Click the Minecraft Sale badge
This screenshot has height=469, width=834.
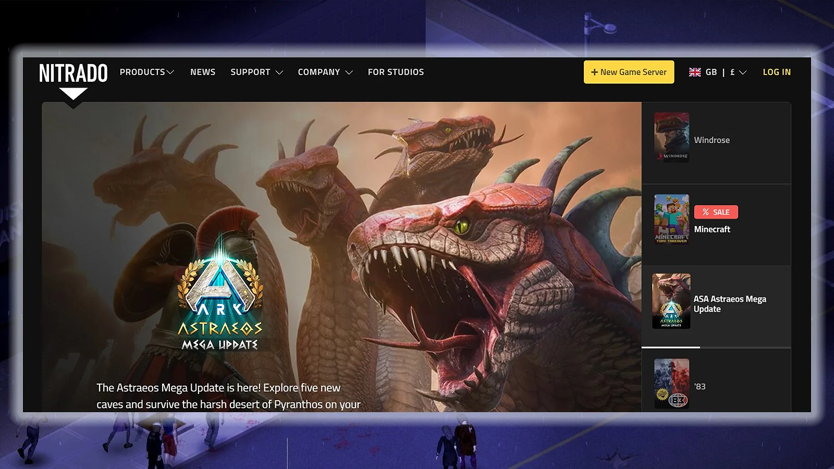point(716,212)
